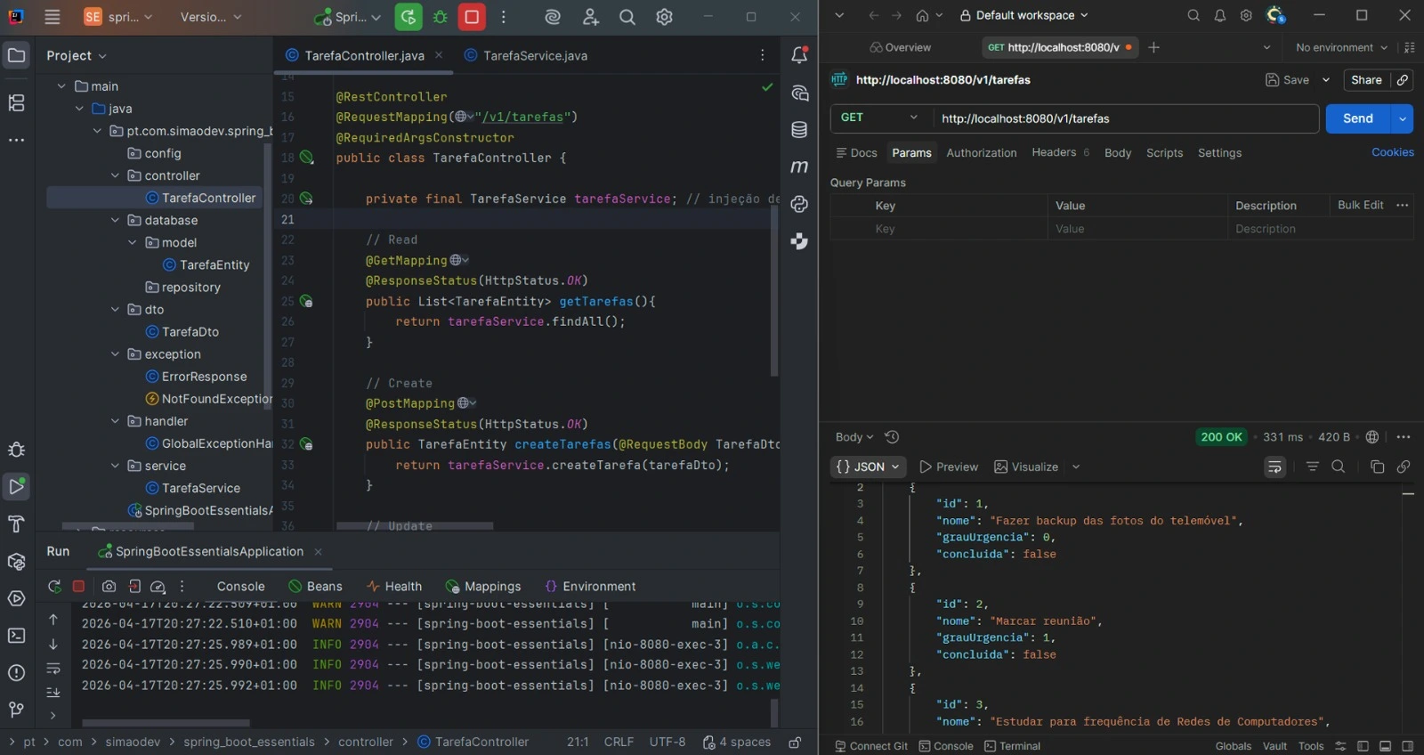Copy the Postman response body
1424x755 pixels.
(x=1377, y=467)
